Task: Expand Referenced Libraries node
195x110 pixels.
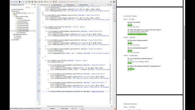Action: 13,35
